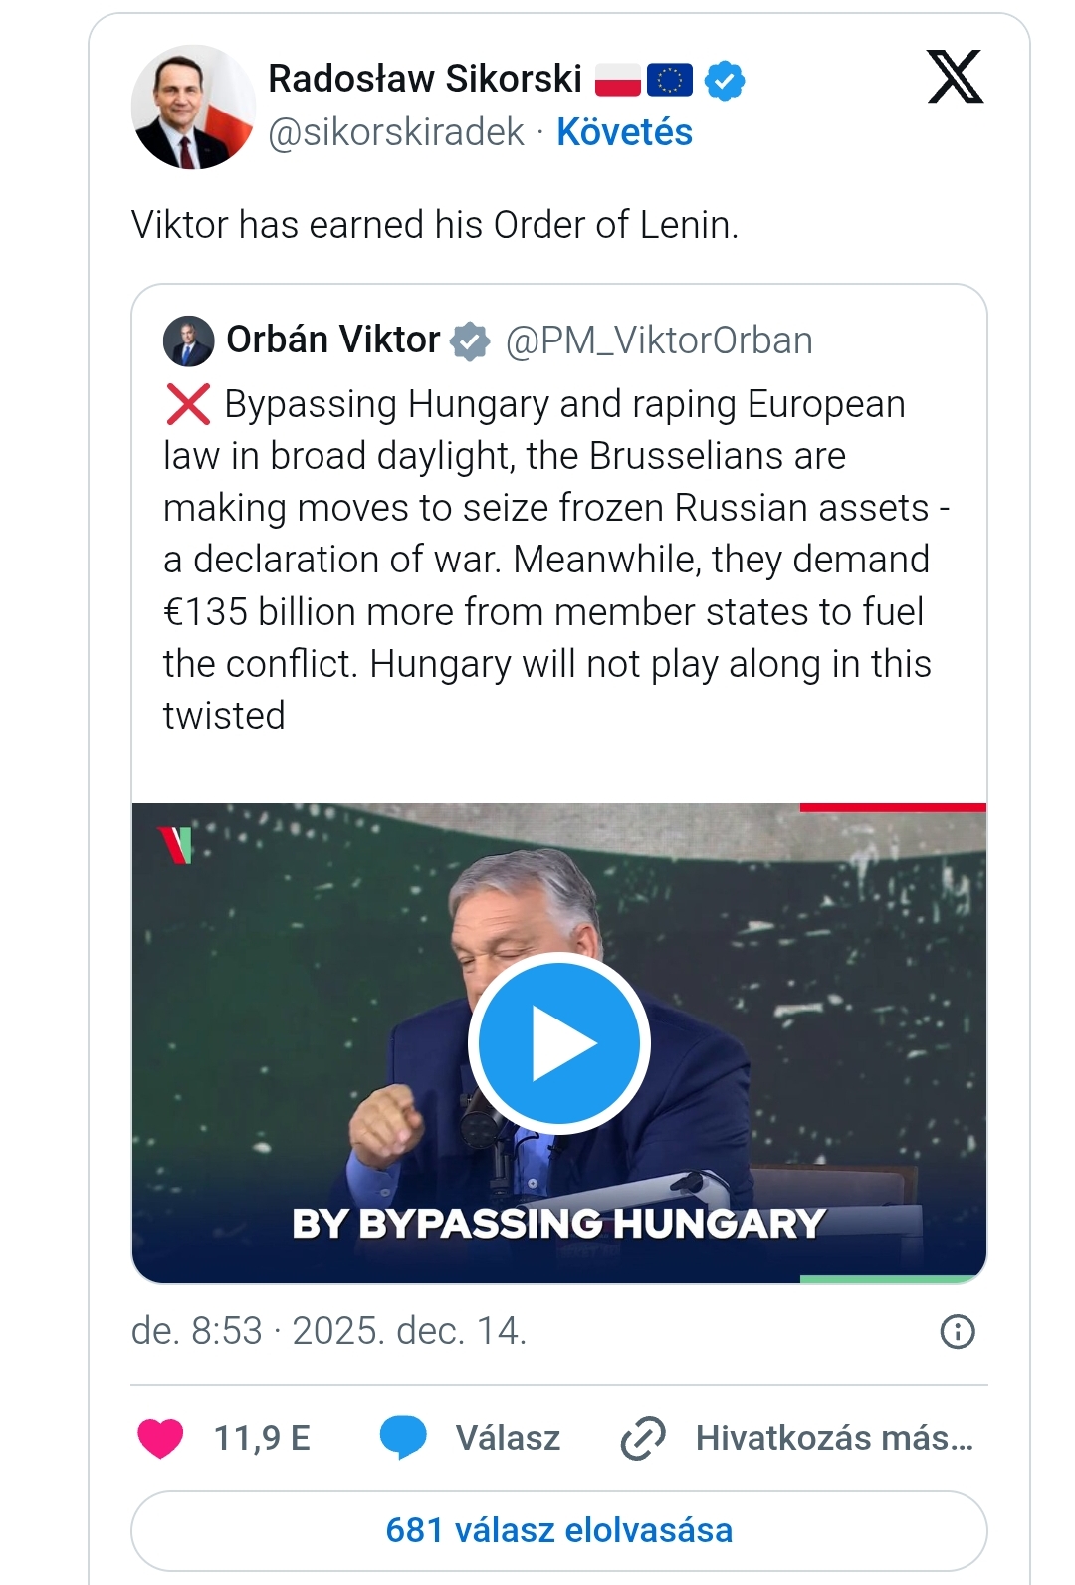Click Hivatkozás más... copy link text

[x=834, y=1438]
